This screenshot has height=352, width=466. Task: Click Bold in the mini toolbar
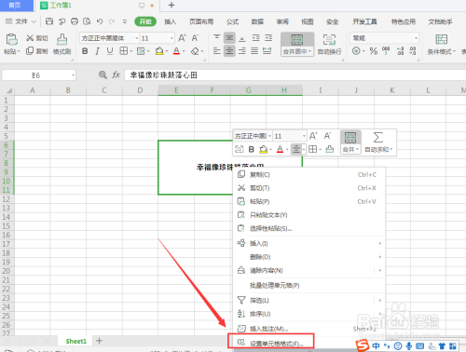252,149
